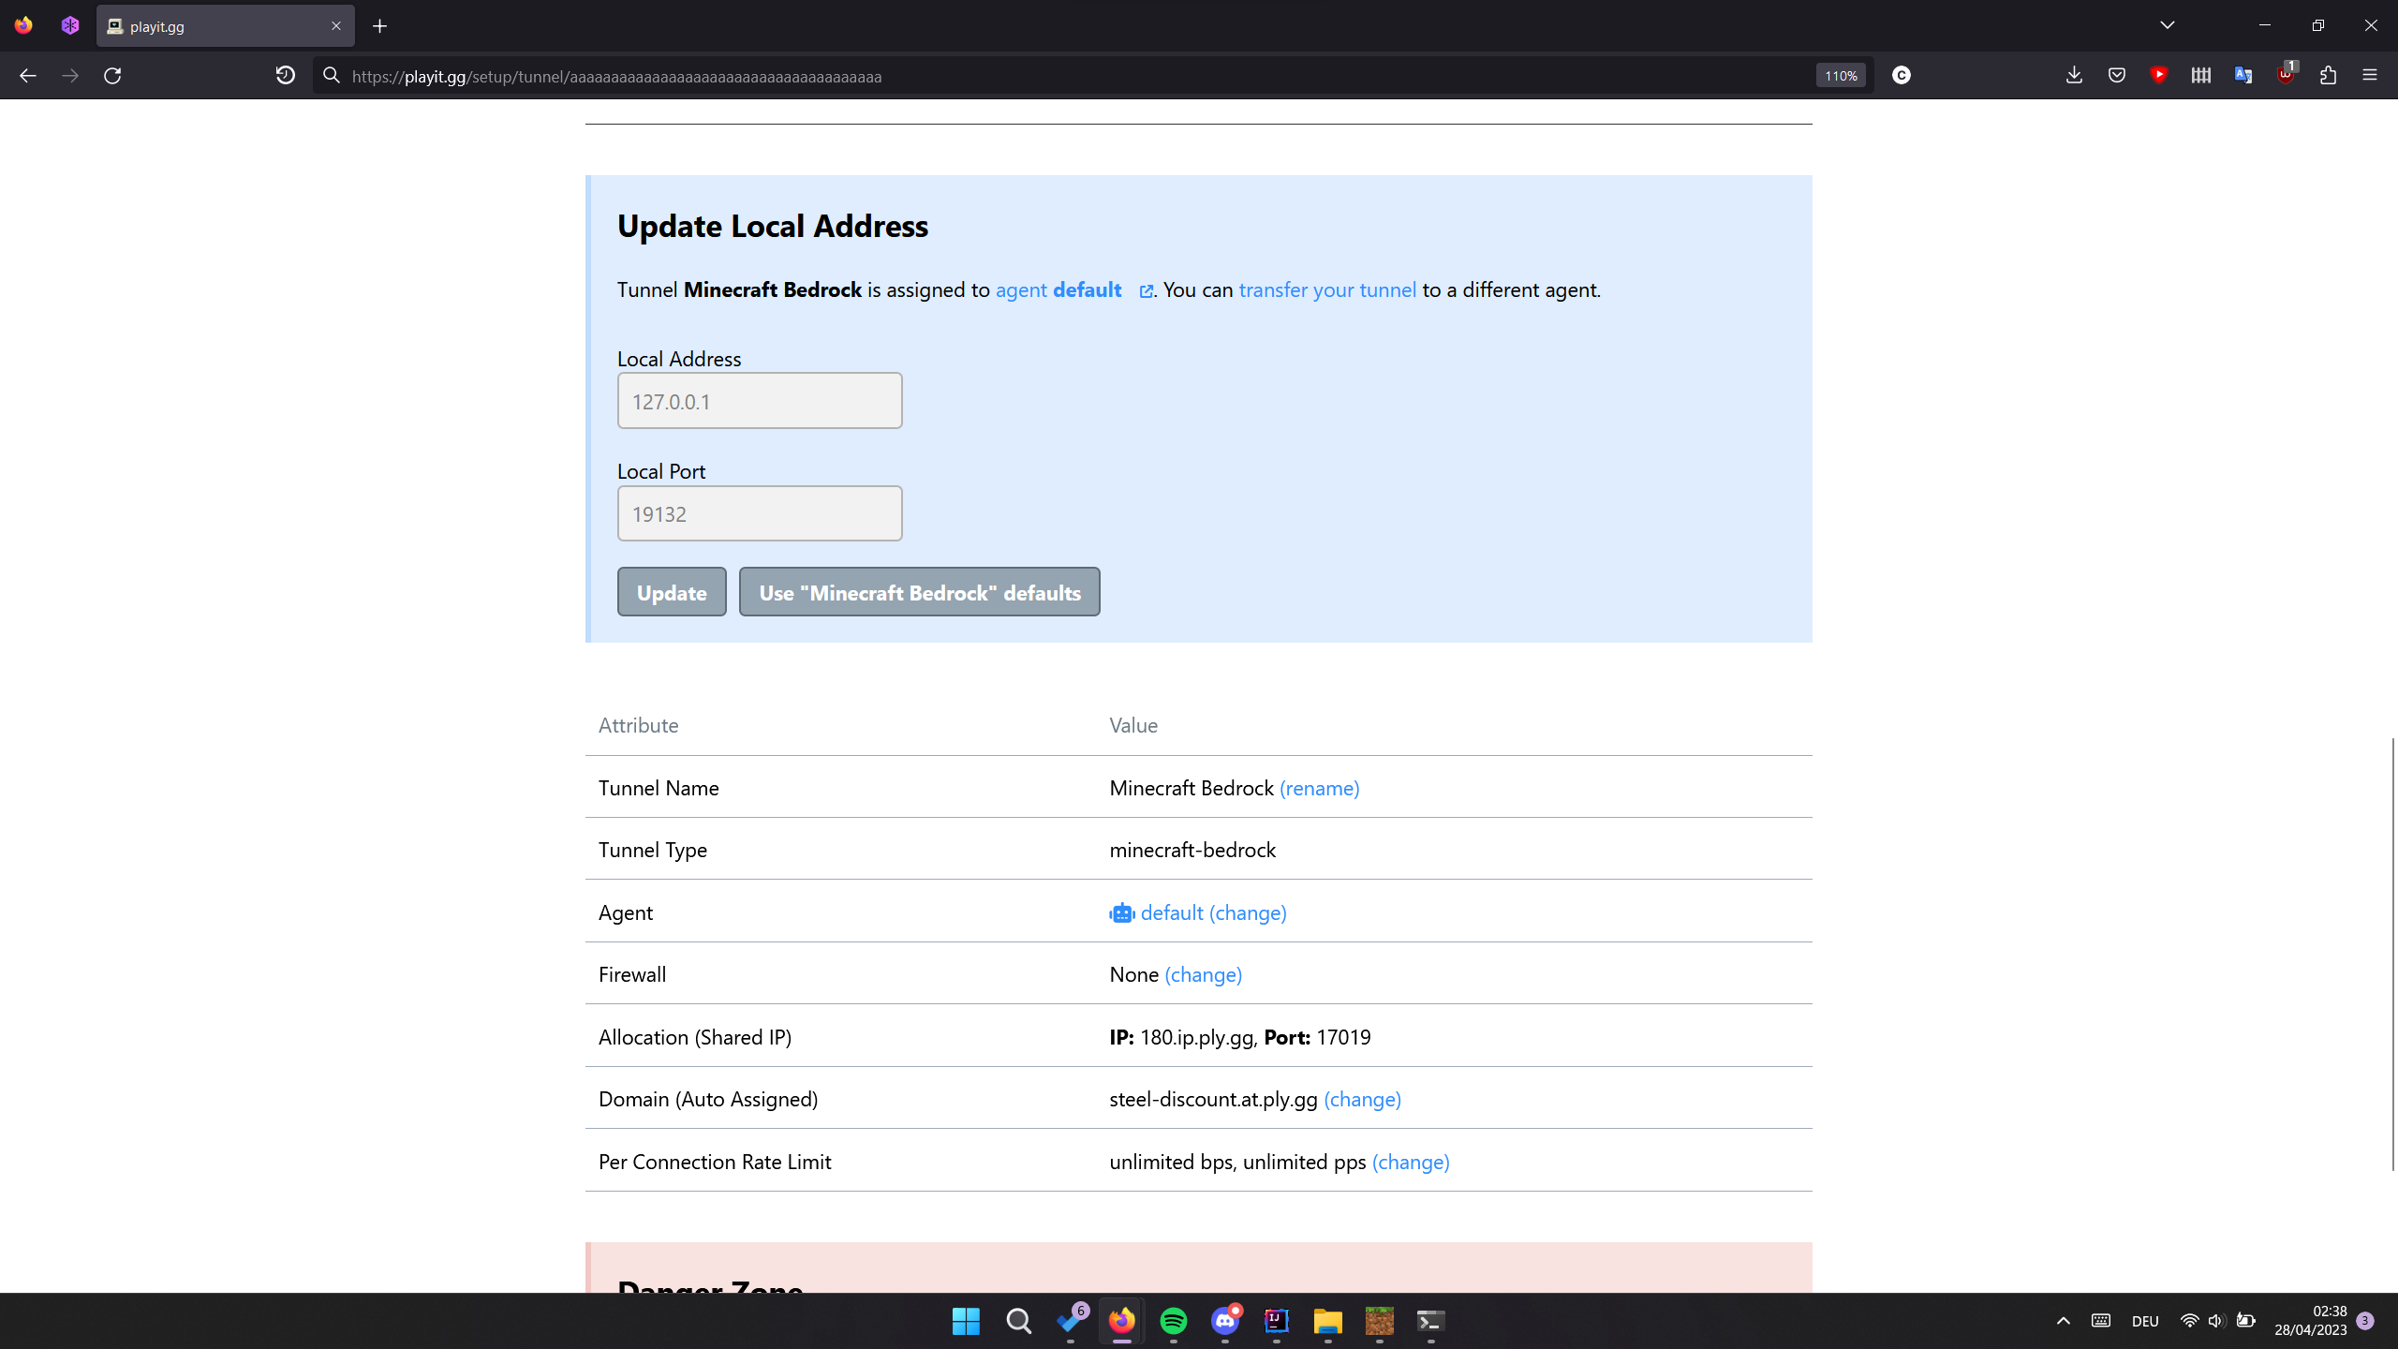Open the Extensions puzzle piece icon

click(2328, 76)
